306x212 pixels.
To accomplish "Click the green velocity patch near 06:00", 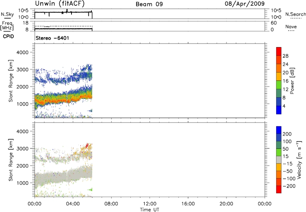I will click(90, 189).
